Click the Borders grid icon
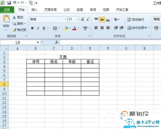The width and height of the screenshot is (161, 129). pos(55,28)
